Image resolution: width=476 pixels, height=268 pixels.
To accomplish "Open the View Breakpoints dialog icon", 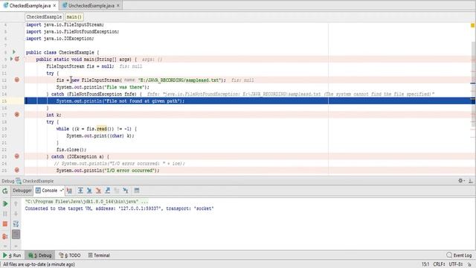I will 5,236.
